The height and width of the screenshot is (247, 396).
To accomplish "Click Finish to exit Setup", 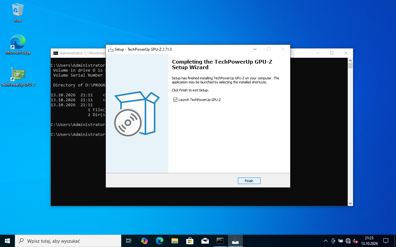I will pyautogui.click(x=249, y=181).
